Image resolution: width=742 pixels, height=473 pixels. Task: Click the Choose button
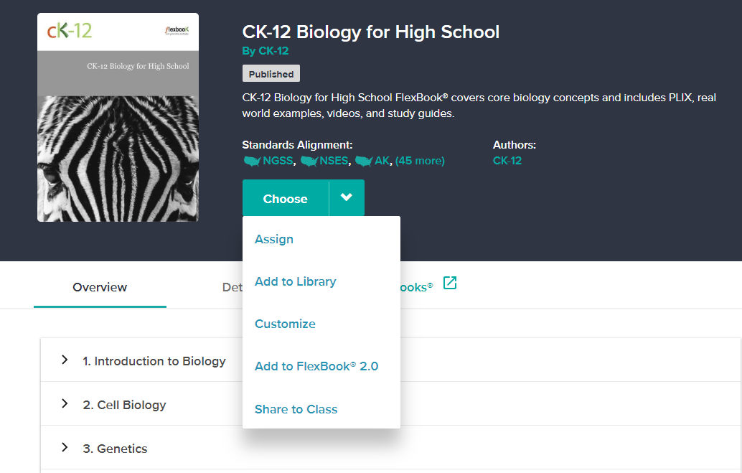(285, 198)
